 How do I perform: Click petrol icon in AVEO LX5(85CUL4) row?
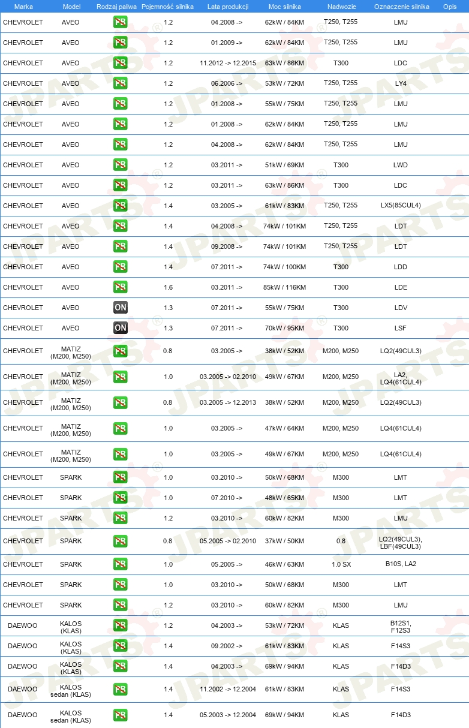tap(121, 206)
